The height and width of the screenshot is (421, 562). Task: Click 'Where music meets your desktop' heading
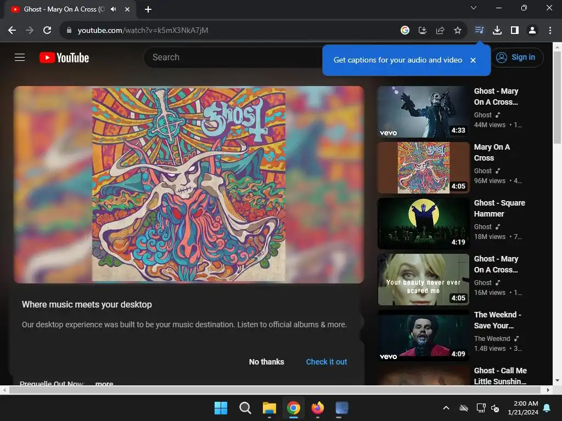pyautogui.click(x=87, y=305)
